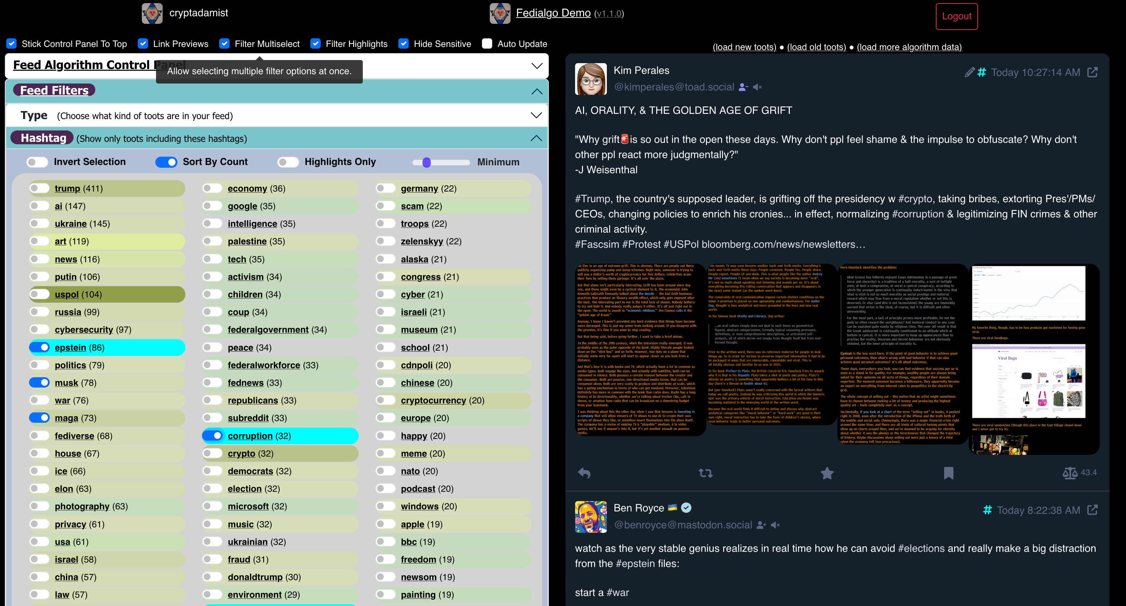Collapse the Hashtag filter section

(x=536, y=138)
